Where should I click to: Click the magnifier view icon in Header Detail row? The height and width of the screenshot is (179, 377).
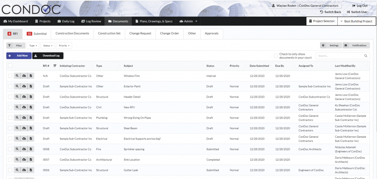coord(17,97)
